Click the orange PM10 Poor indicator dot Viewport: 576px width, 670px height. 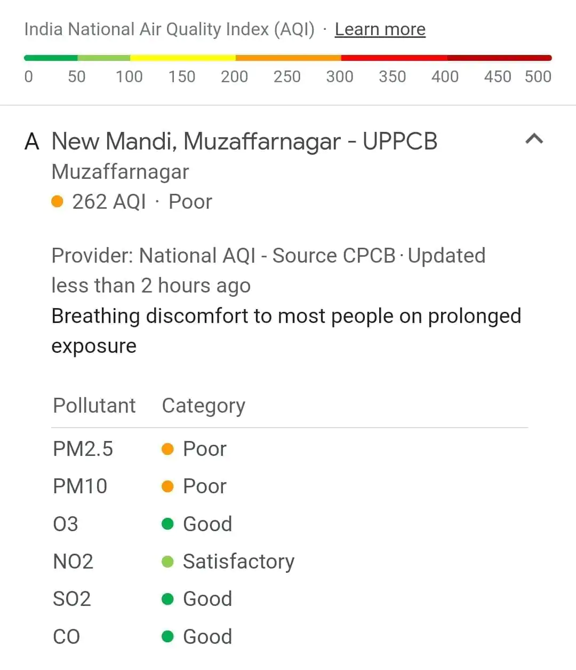click(x=167, y=486)
